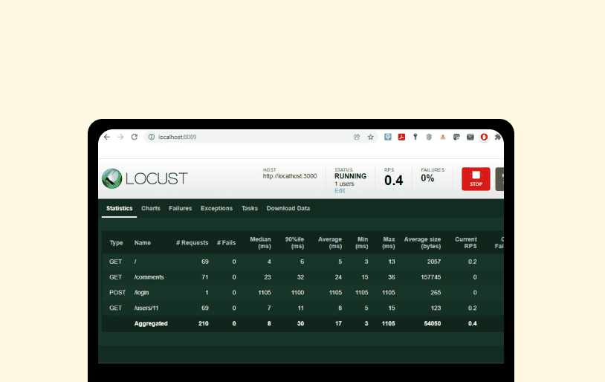The height and width of the screenshot is (382, 605).
Task: Sort by Current RPS column header
Action: [466, 243]
